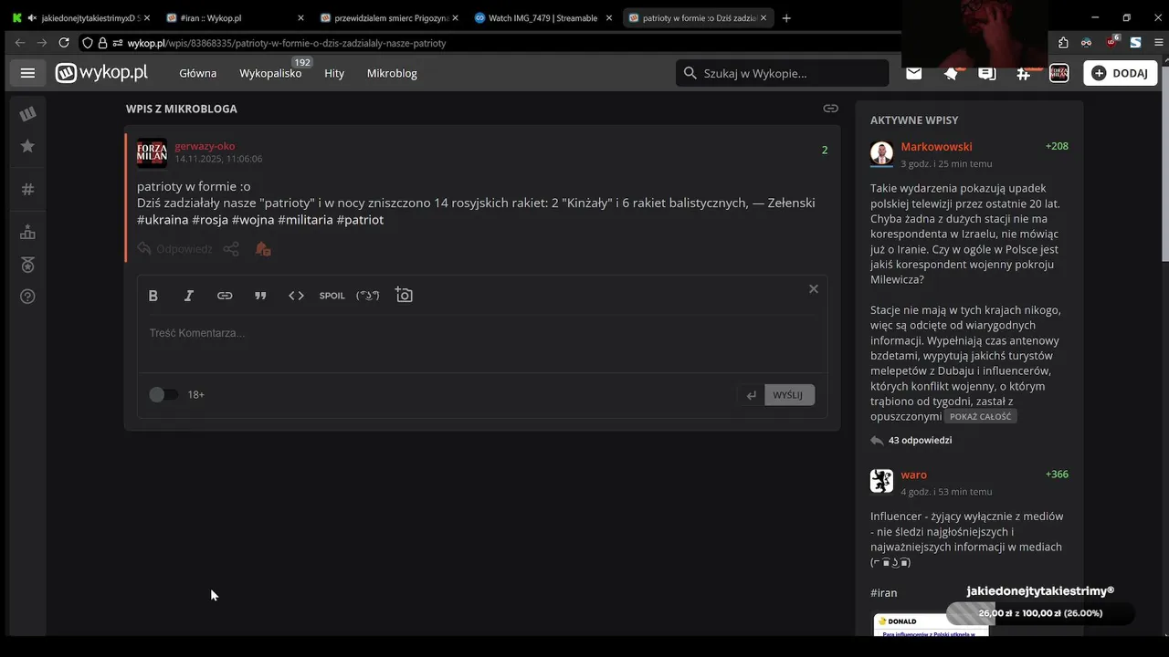Click the DODAJ add button

[x=1121, y=73]
